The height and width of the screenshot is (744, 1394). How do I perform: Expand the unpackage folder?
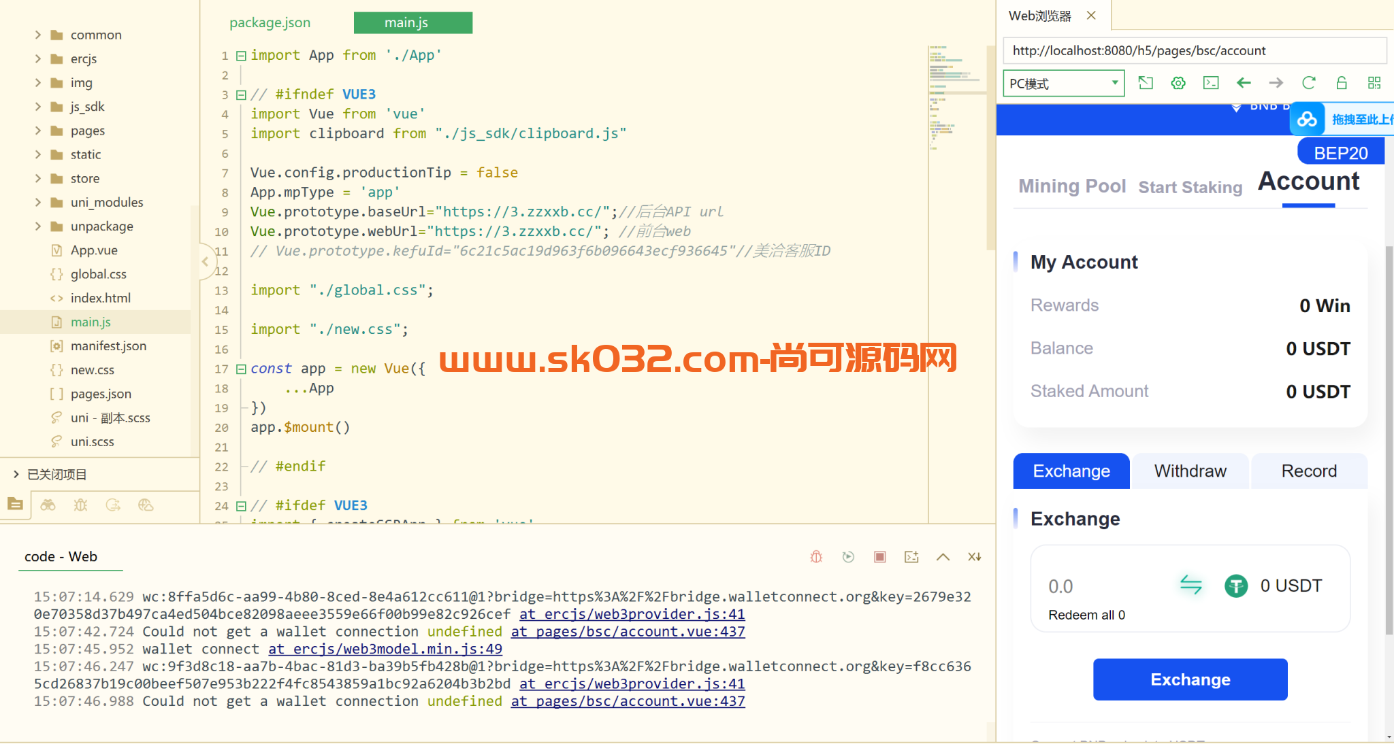[38, 226]
